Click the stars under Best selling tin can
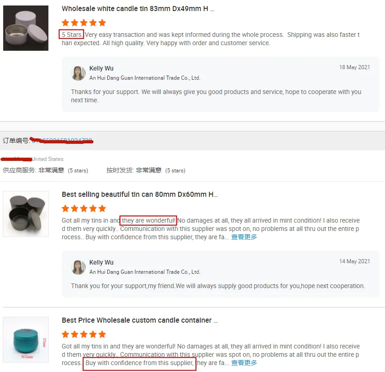385x372 pixels. point(84,208)
